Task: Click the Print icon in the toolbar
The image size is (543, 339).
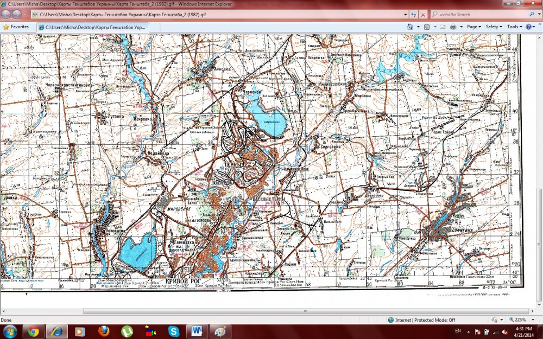Action: (453, 27)
